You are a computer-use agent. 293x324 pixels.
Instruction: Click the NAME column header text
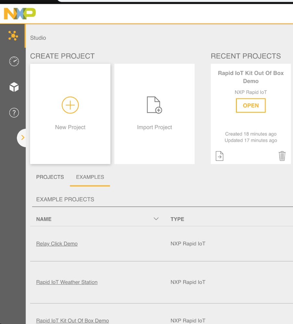(x=44, y=219)
